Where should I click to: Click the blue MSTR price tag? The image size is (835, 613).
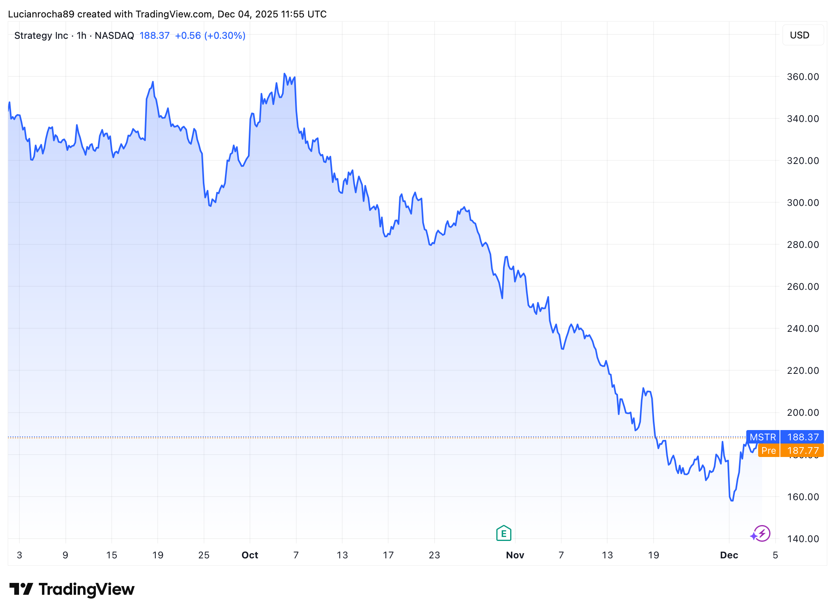763,437
